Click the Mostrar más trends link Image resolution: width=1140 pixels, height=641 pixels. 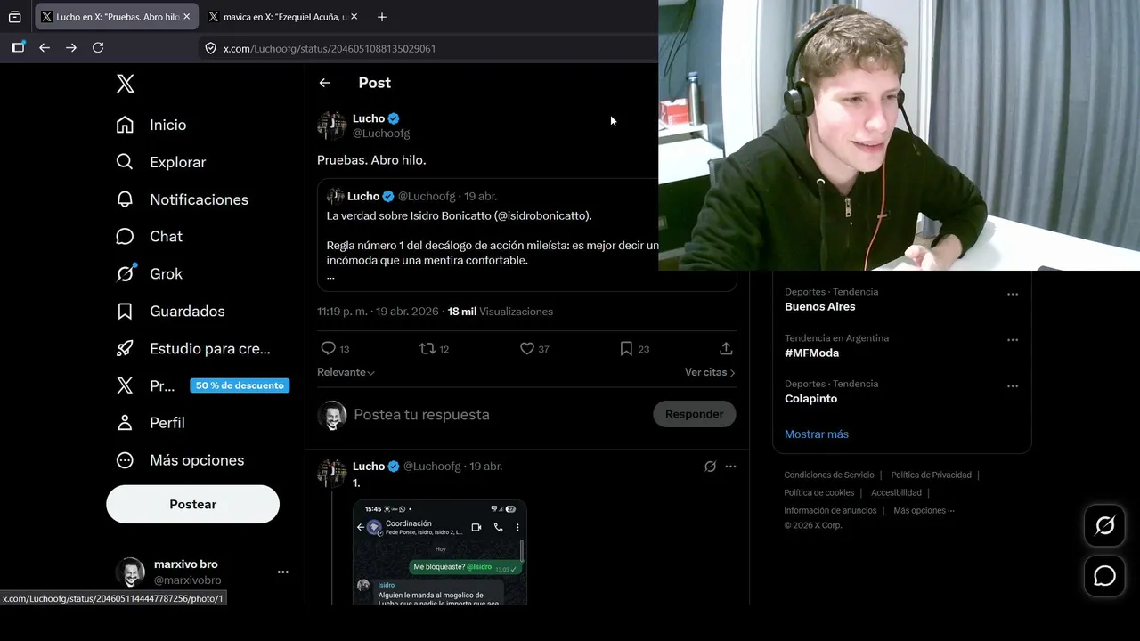pos(817,434)
